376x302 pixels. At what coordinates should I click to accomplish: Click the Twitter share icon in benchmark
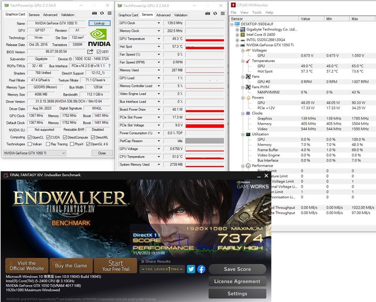(191, 269)
